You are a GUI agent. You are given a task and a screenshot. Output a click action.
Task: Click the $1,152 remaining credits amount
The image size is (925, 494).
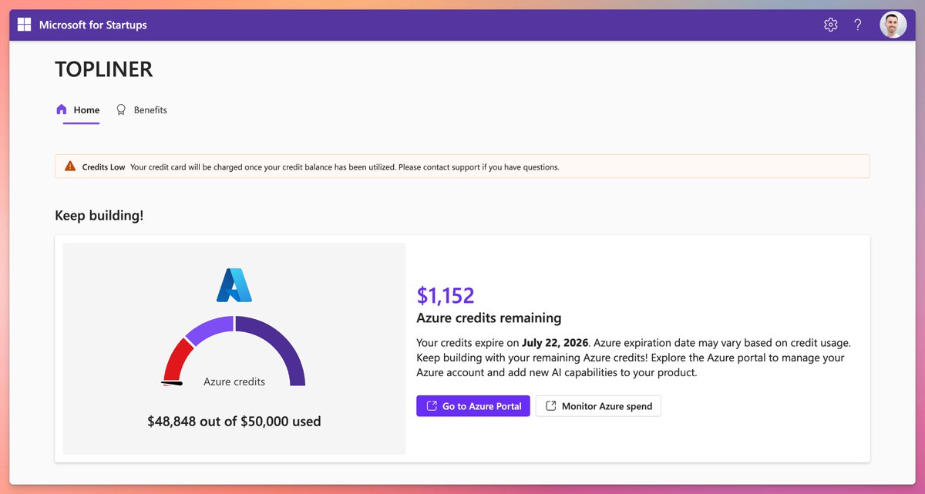(x=446, y=295)
